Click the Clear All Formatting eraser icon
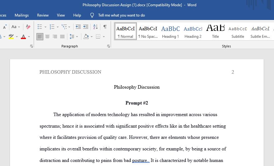 (x=28, y=27)
